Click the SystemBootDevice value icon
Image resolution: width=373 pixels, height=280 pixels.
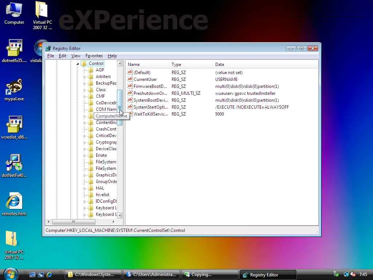click(x=130, y=100)
